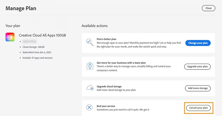This screenshot has width=222, height=116.
Task: Click the End your service heading
Action: (106, 106)
